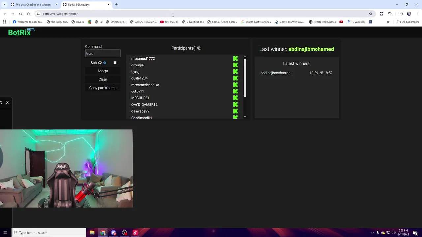Click the webcam preview thumbnail
The height and width of the screenshot is (237, 422).
pyautogui.click(x=66, y=169)
